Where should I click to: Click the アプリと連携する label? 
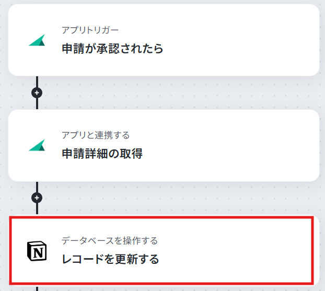pyautogui.click(x=96, y=135)
